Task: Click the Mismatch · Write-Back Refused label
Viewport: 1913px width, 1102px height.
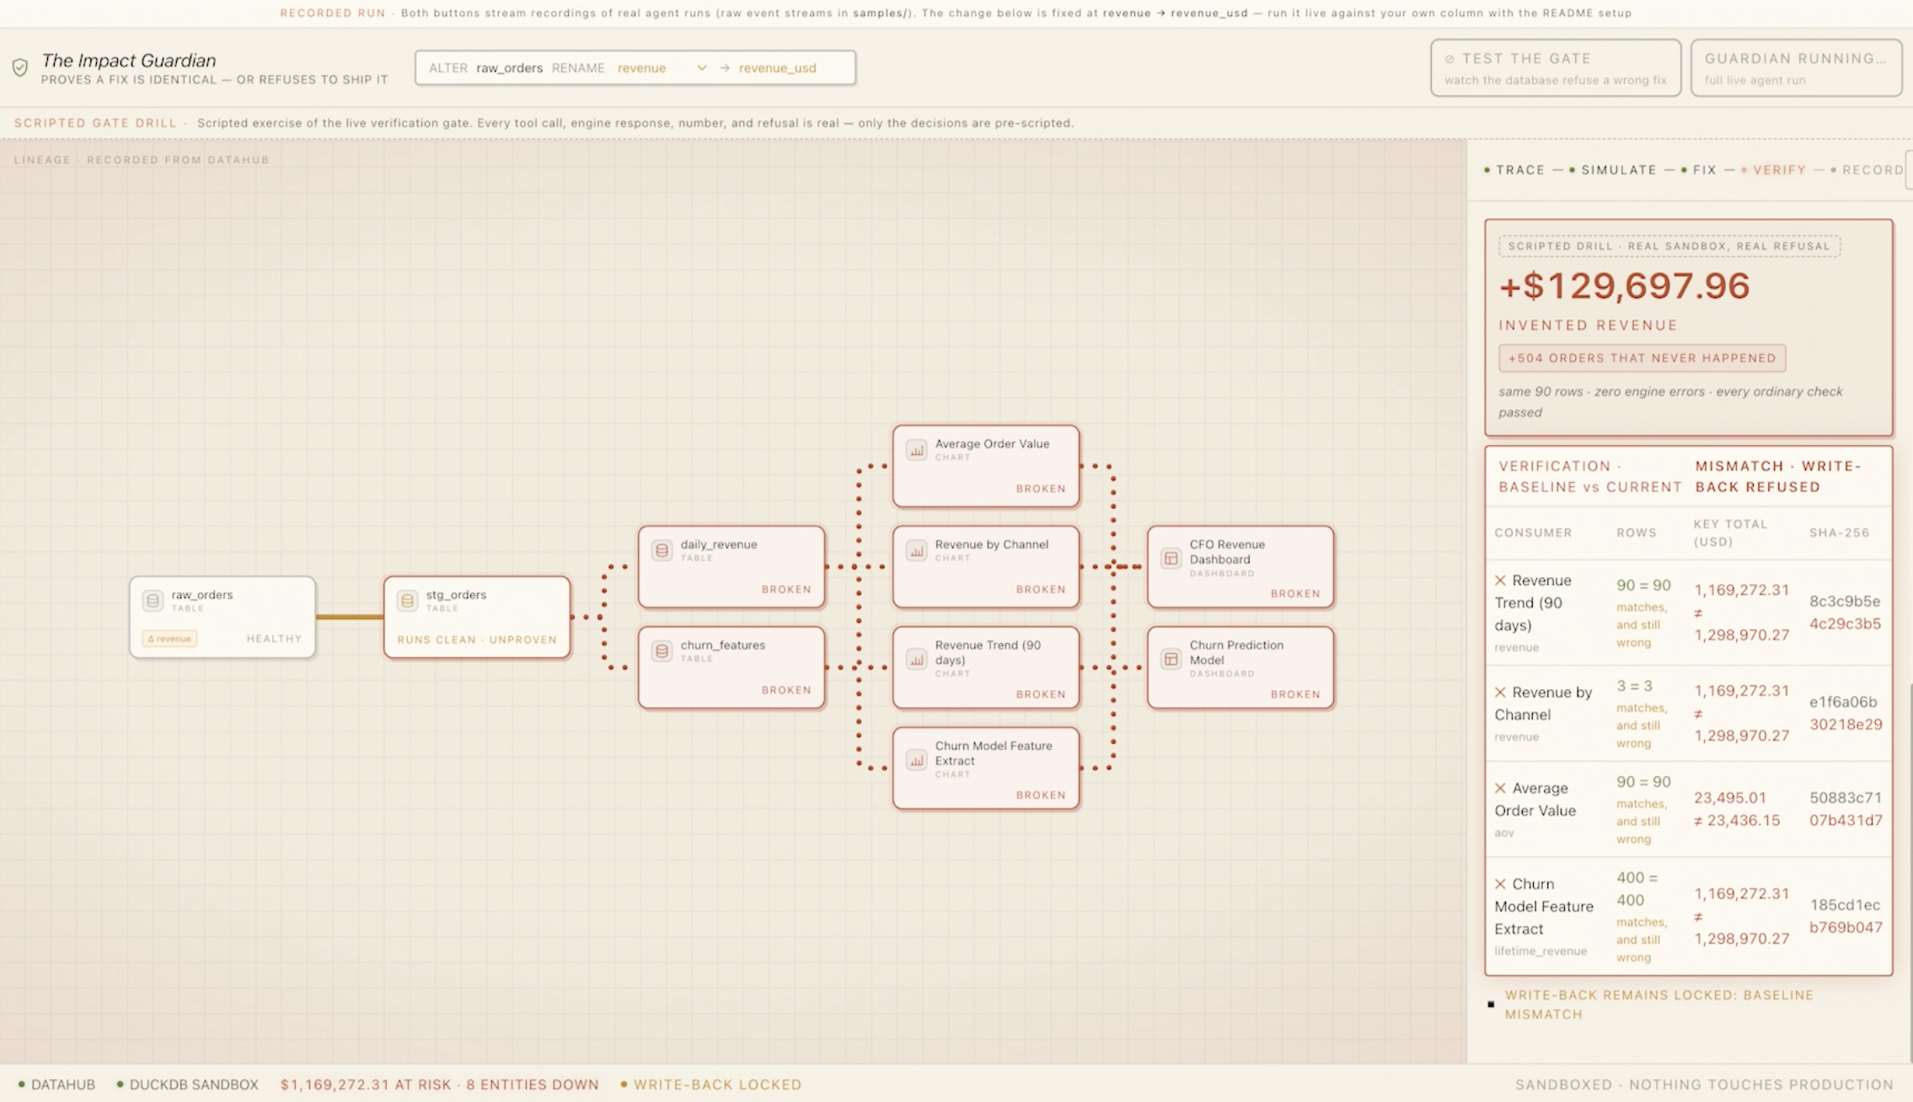Action: pos(1778,476)
